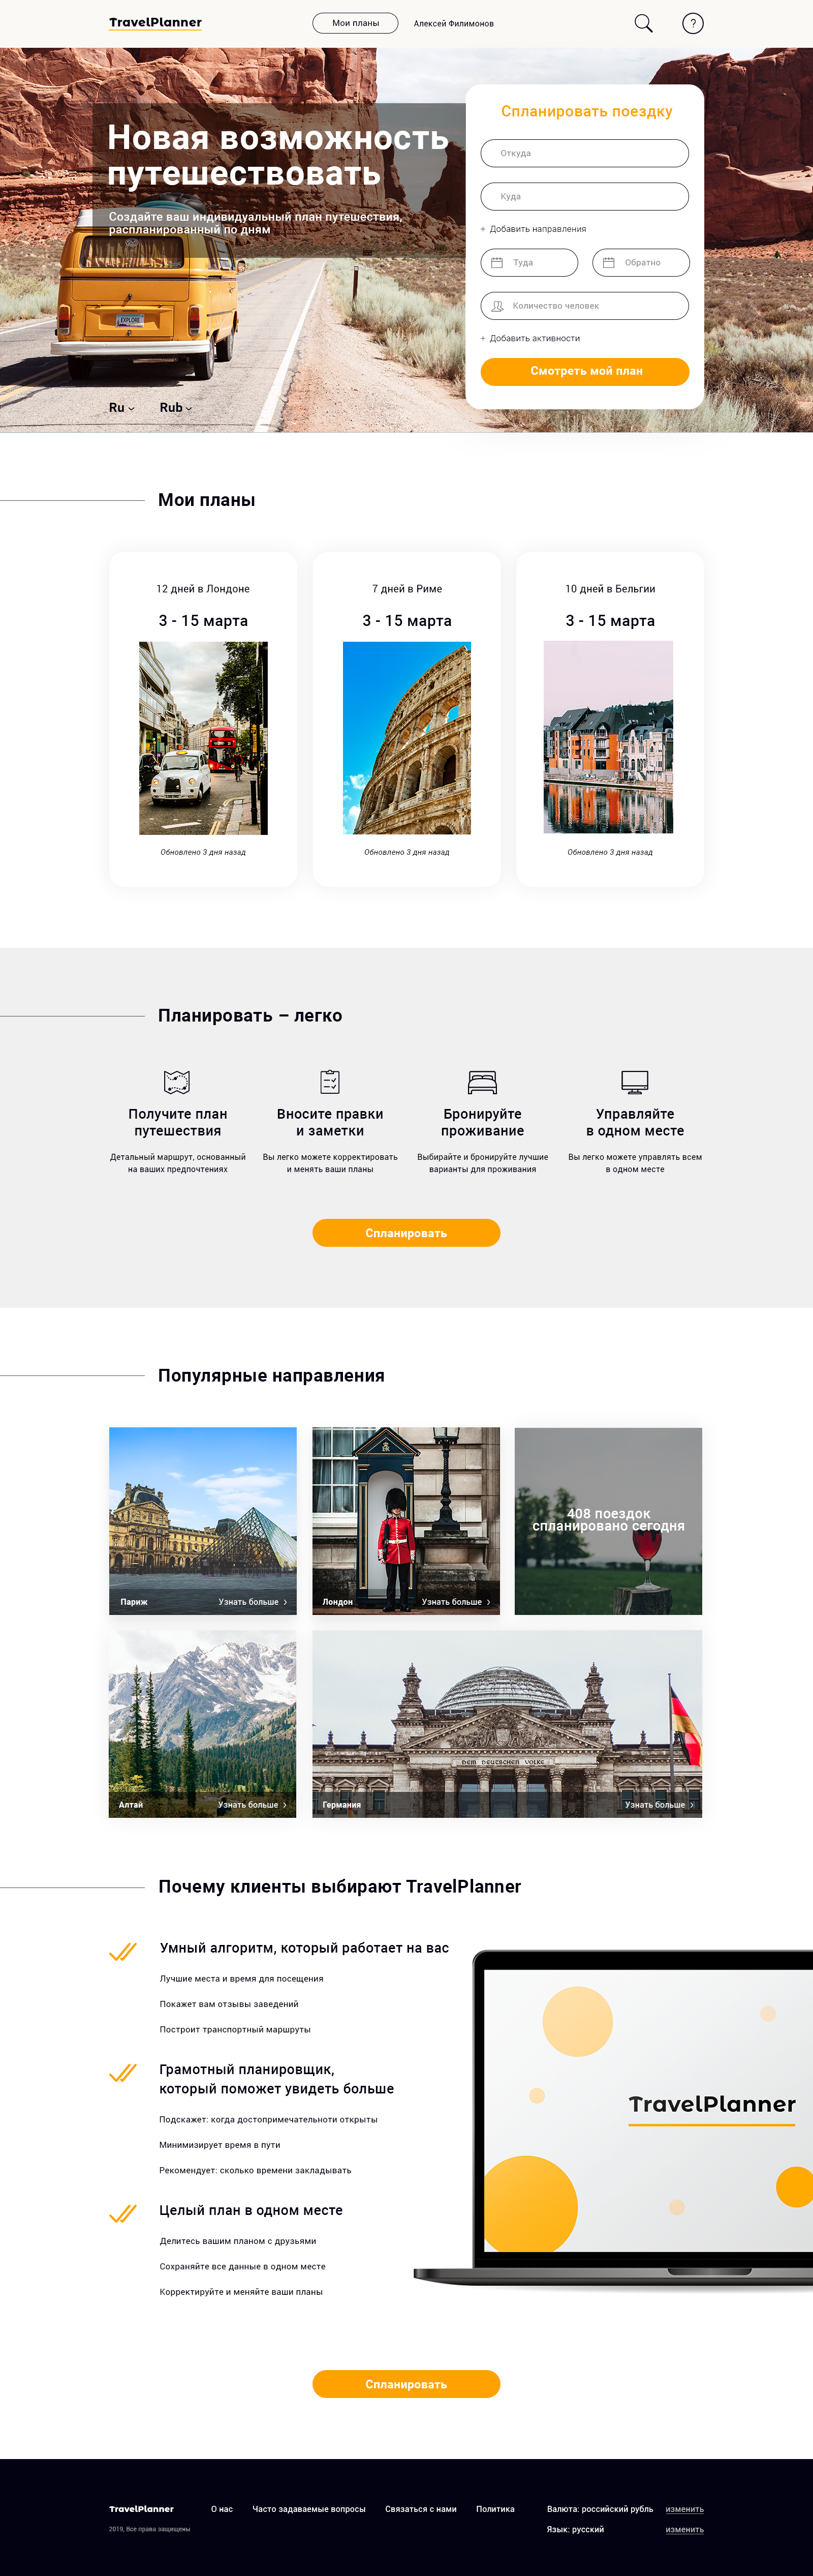Click изменить link next to Язык
813x2576 pixels.
[x=685, y=2530]
